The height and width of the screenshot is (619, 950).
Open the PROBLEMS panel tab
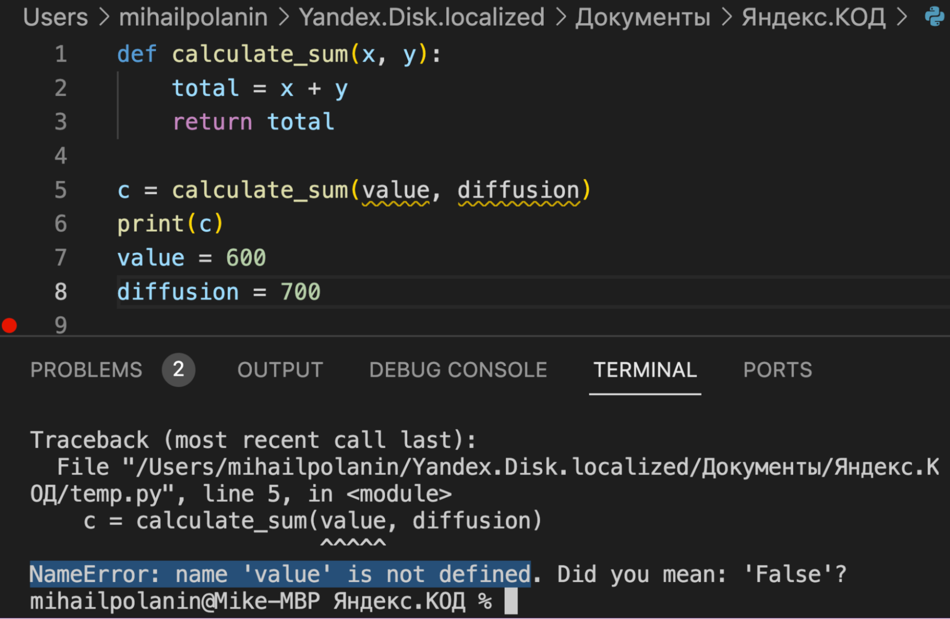(86, 370)
